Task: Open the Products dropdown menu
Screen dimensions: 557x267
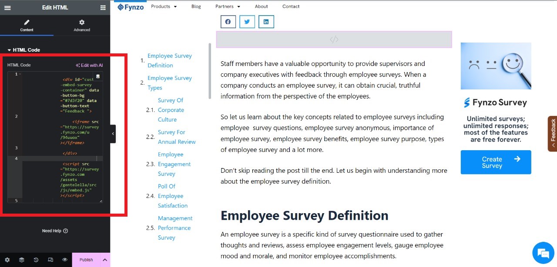Action: click(x=164, y=7)
